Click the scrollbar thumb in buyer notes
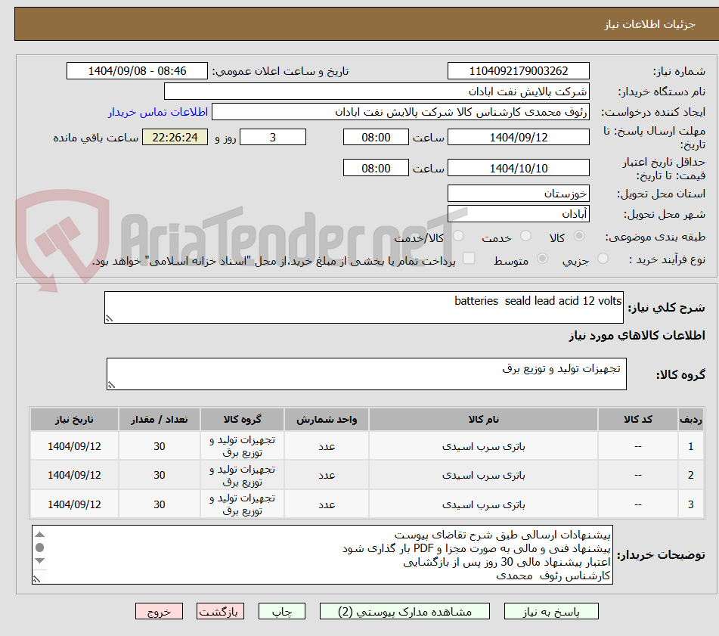This screenshot has height=636, width=719. 40,548
